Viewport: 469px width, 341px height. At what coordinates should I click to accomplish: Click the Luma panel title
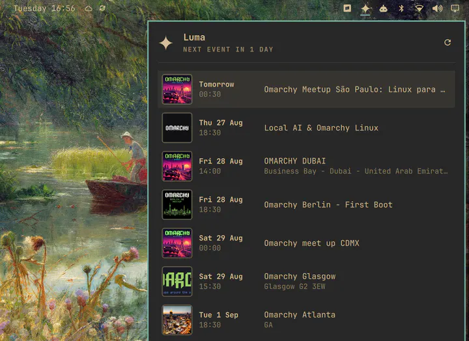click(194, 37)
